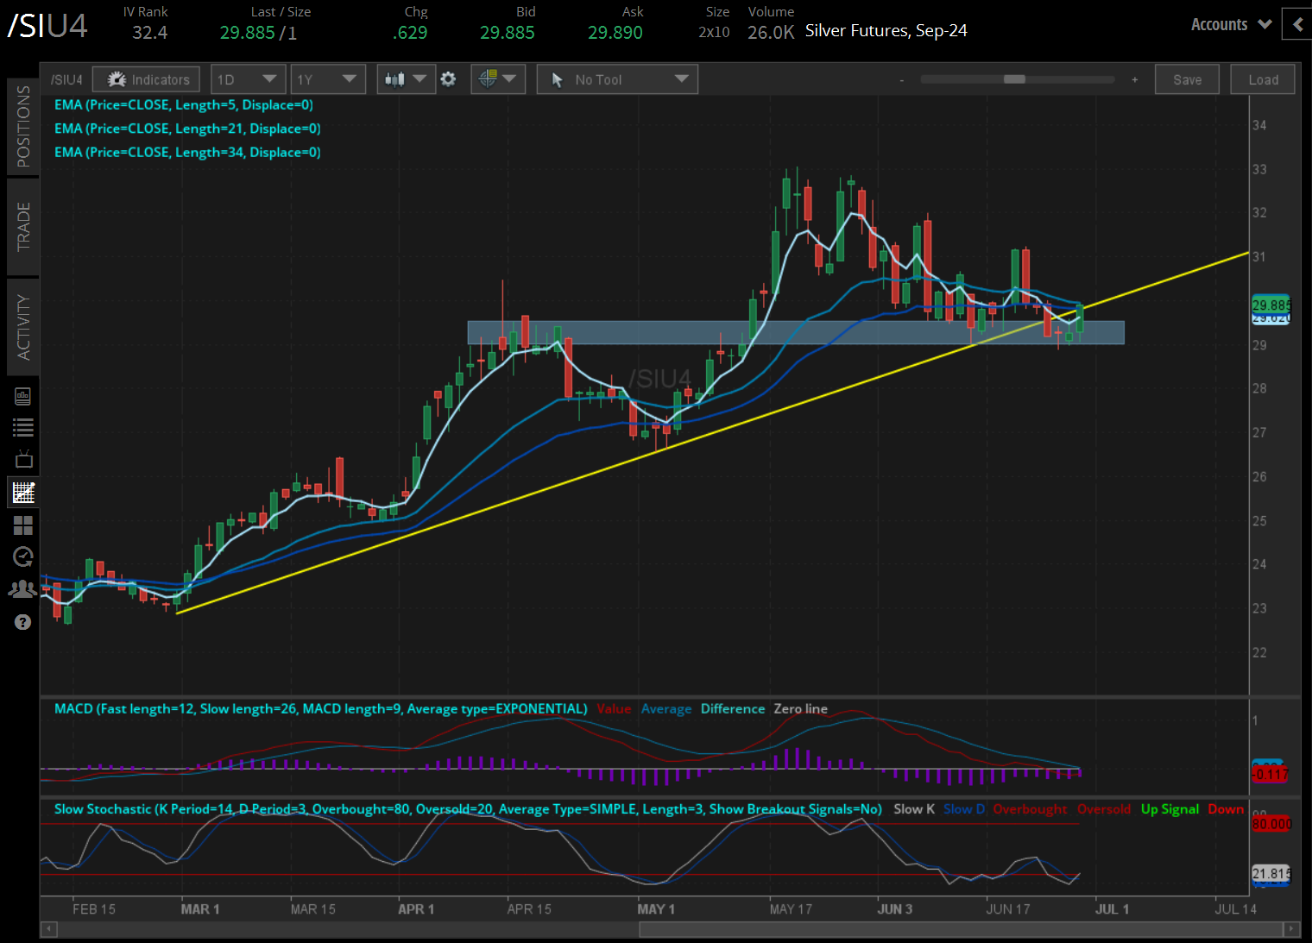Click the news book icon in sidebar
1312x943 pixels.
click(23, 396)
